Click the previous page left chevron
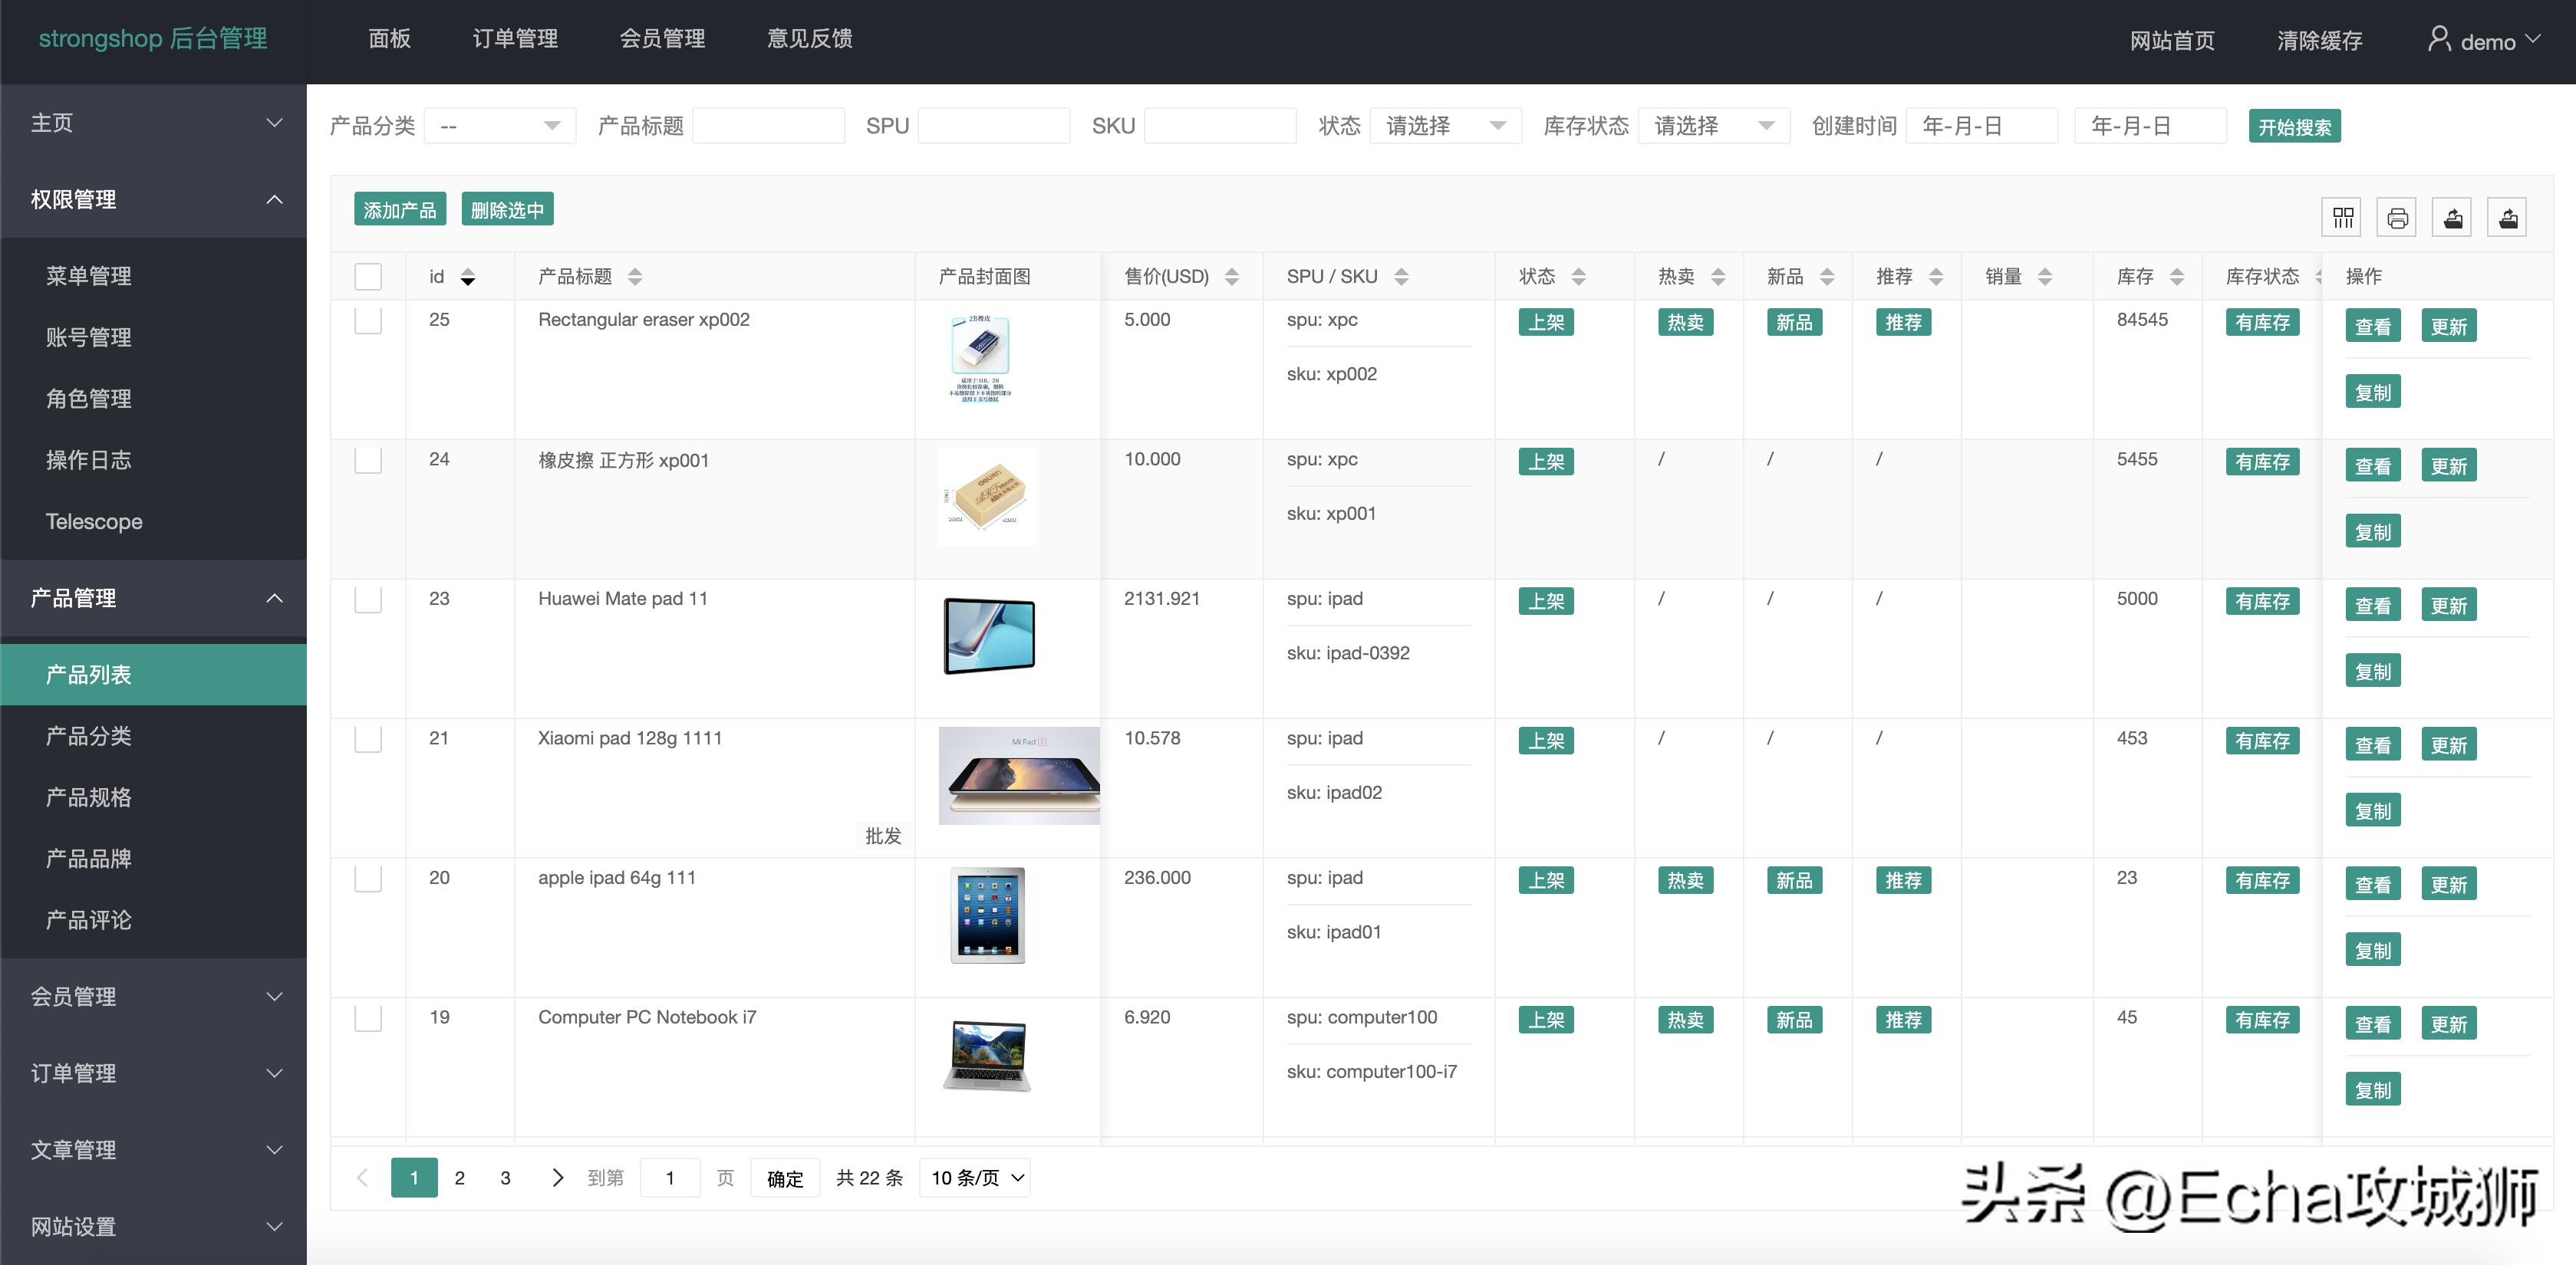 [x=362, y=1178]
